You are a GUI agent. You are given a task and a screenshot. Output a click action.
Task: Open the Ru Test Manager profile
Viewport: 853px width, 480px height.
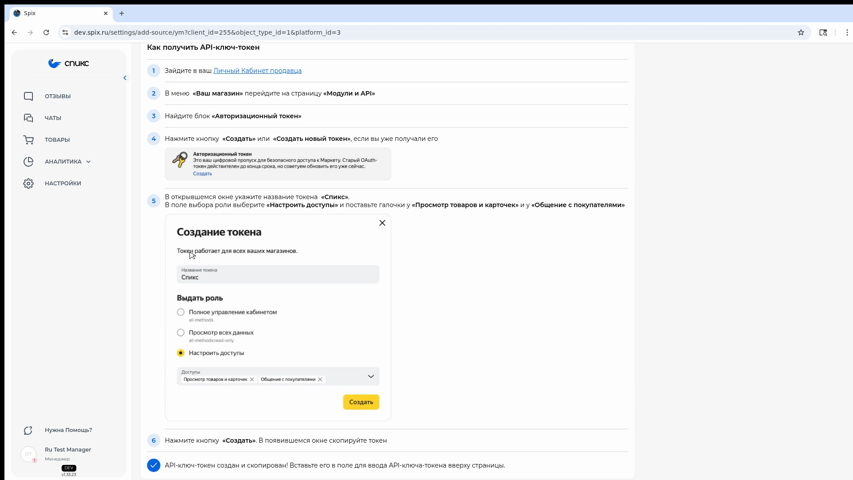pos(68,450)
